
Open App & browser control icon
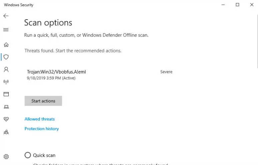pos(6,94)
